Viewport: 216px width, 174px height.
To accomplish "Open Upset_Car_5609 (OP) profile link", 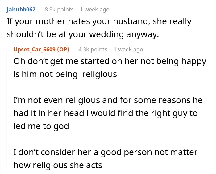I will pos(41,49).
